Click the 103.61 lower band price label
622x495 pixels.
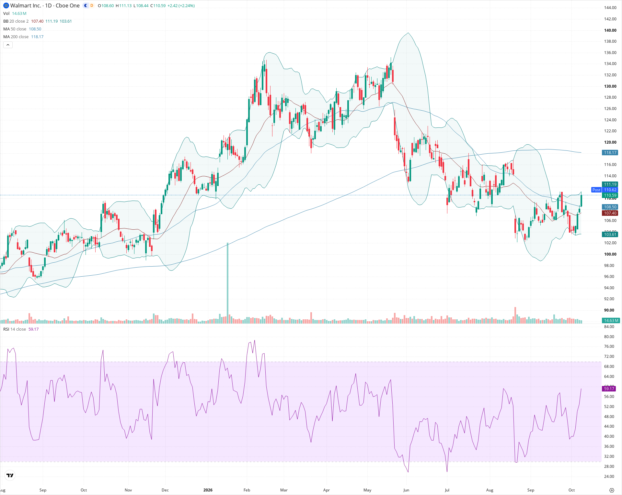pyautogui.click(x=610, y=235)
